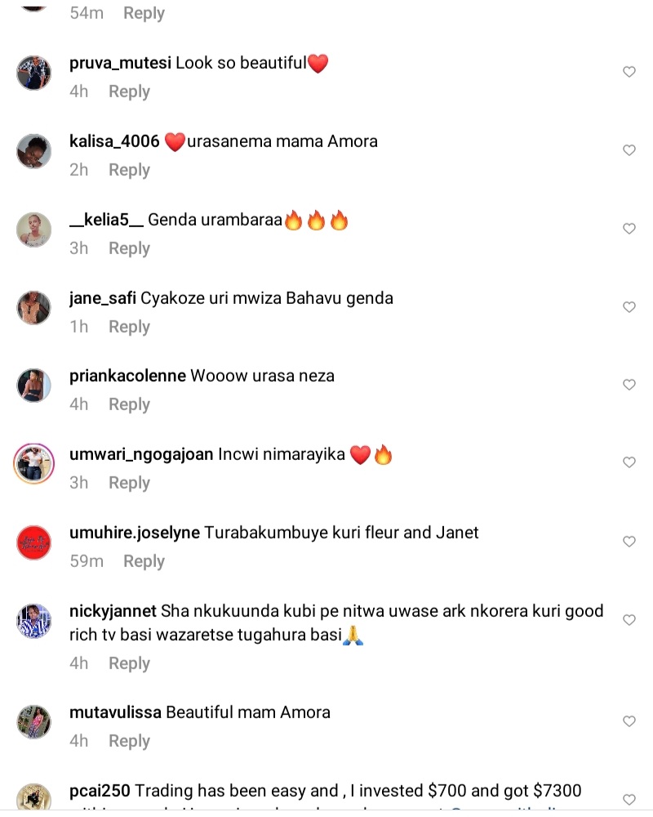
Task: Reply to pruva_mutesi's comment
Action: (129, 92)
